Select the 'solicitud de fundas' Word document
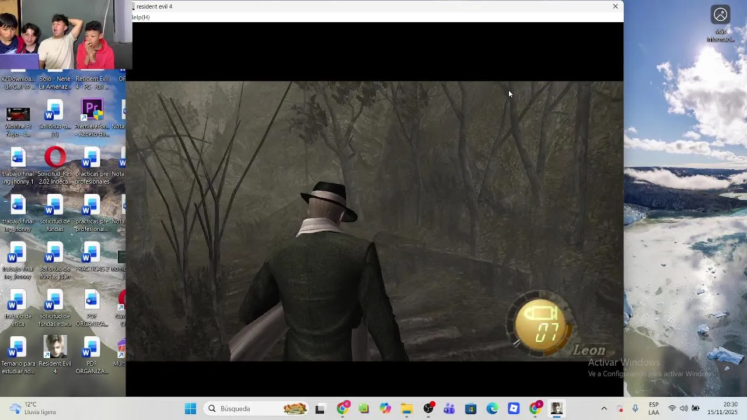Screen dimensions: 747x420 [x=55, y=213]
